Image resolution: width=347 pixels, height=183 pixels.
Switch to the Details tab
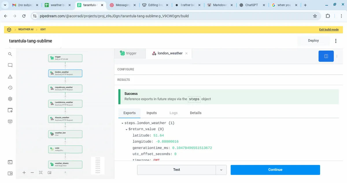point(195,113)
